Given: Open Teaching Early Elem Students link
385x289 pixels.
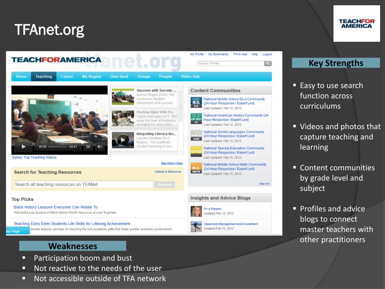Looking at the screenshot, I should pyautogui.click(x=72, y=224).
